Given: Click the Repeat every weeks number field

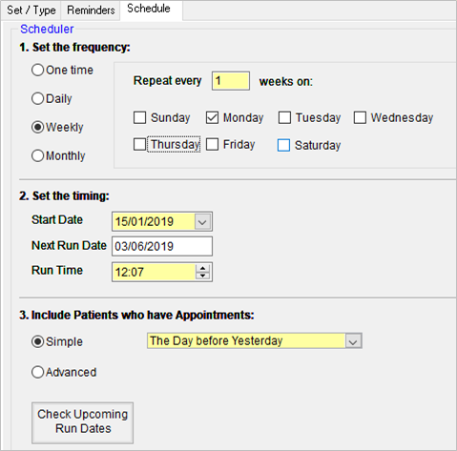Looking at the screenshot, I should coord(231,81).
